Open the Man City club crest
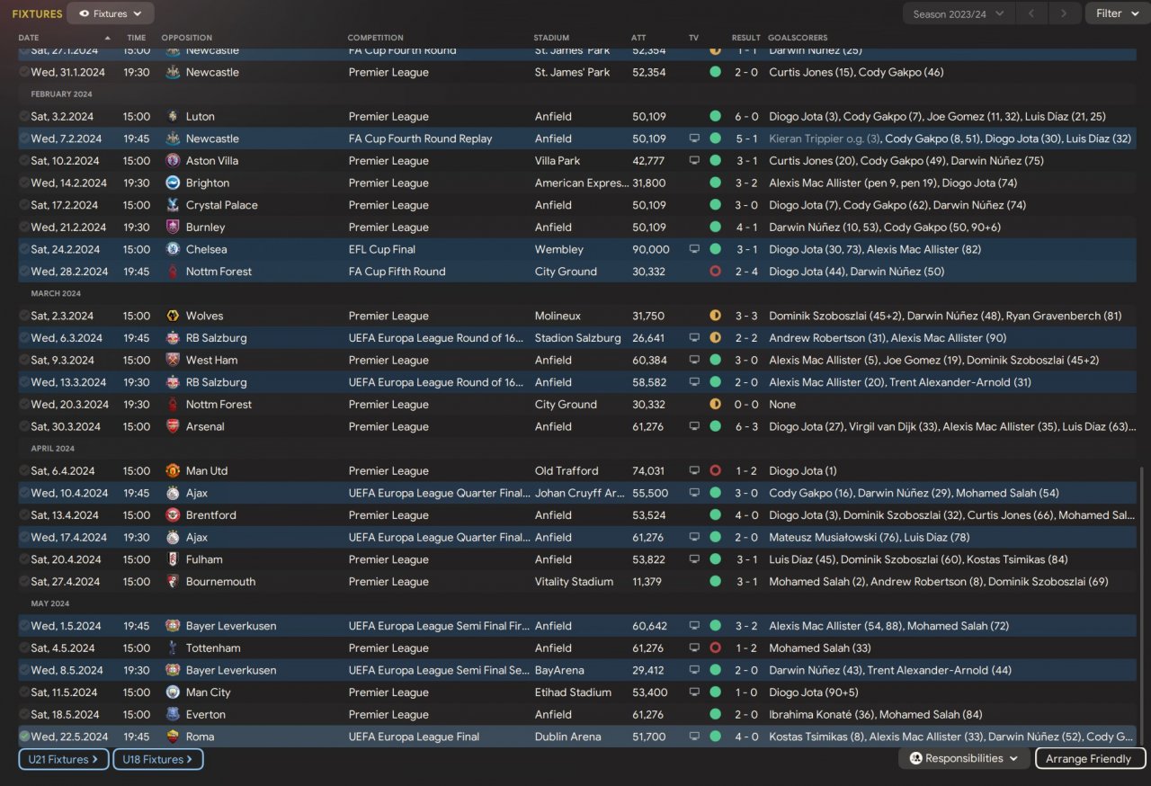 click(x=173, y=692)
